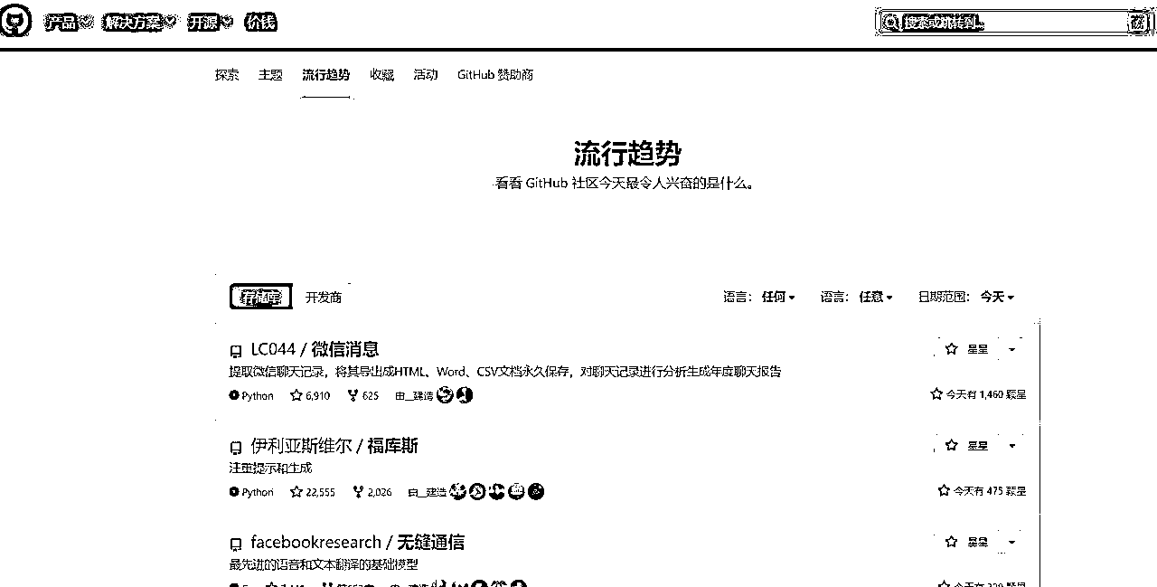Click the magnifier icon in the search box
1157x587 pixels.
[x=891, y=23]
